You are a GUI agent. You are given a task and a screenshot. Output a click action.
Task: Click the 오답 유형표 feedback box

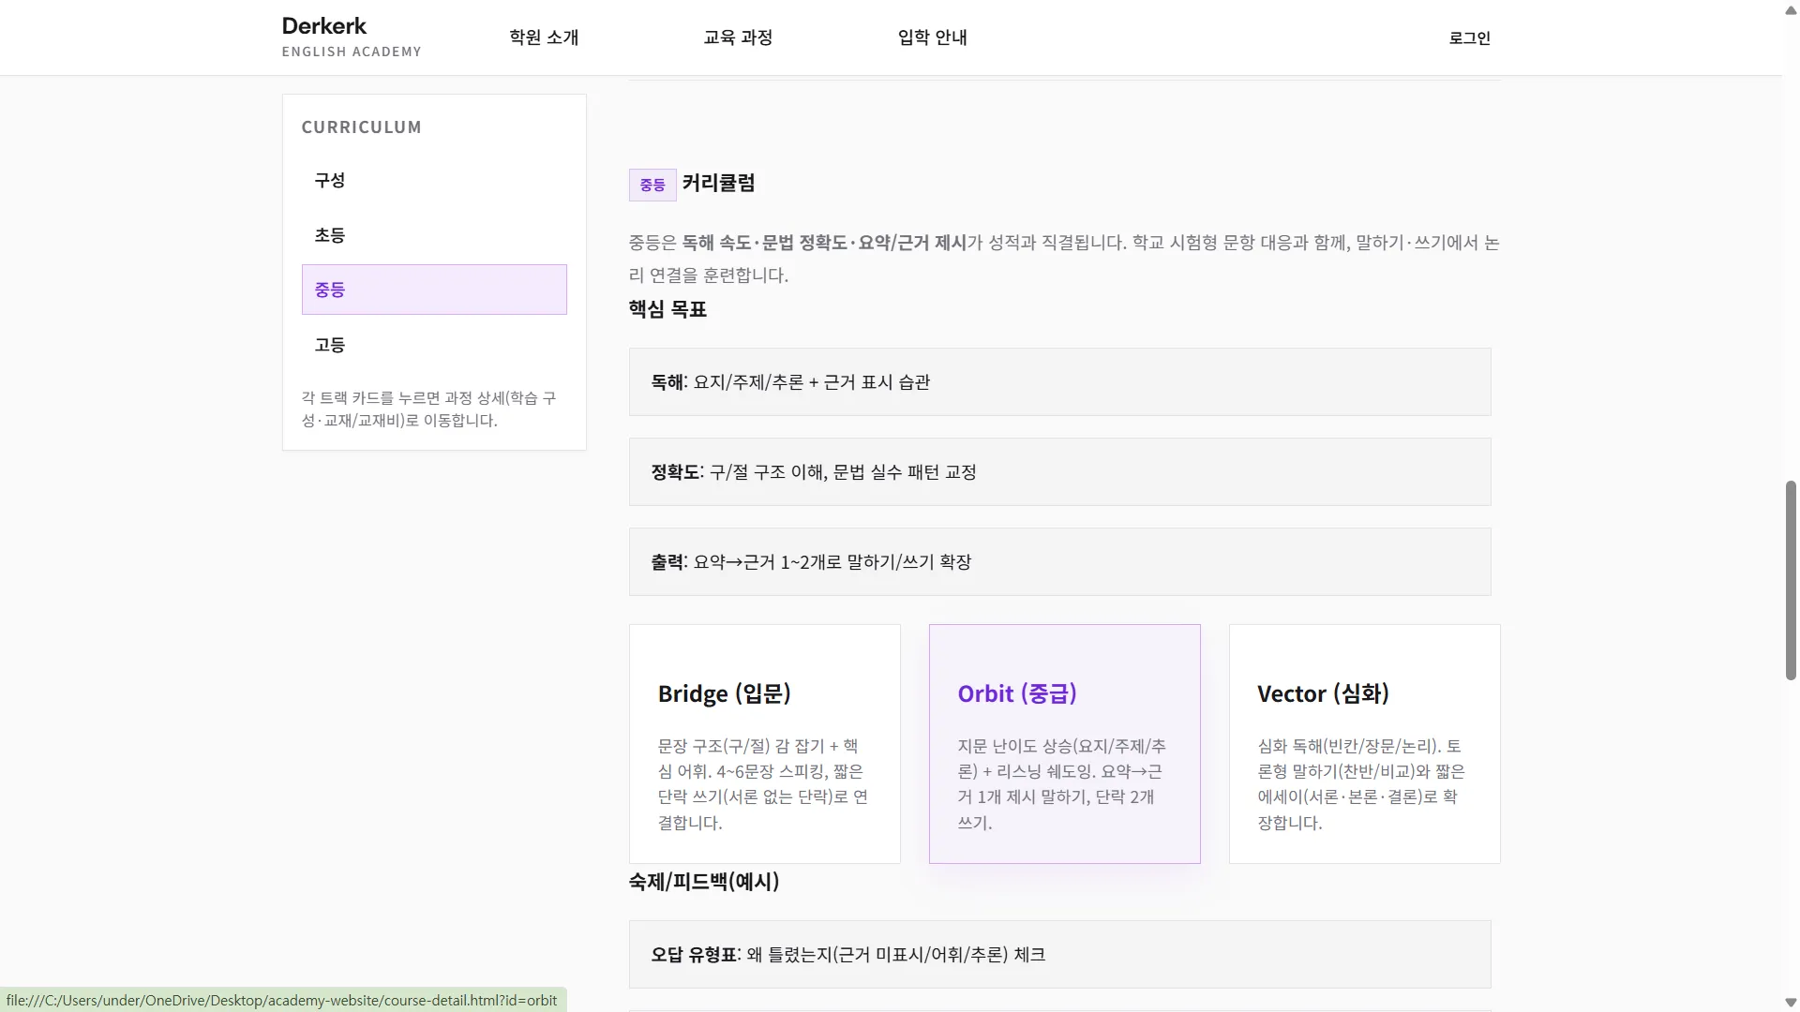click(1059, 954)
